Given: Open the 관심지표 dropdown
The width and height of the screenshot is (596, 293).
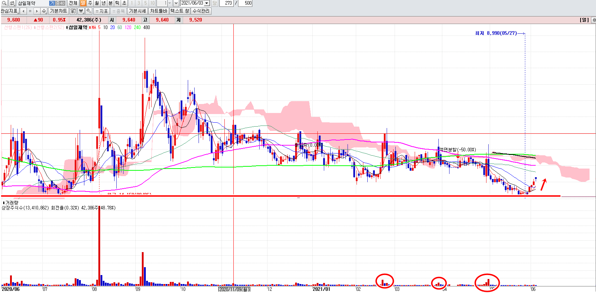Looking at the screenshot, I should pyautogui.click(x=9, y=11).
